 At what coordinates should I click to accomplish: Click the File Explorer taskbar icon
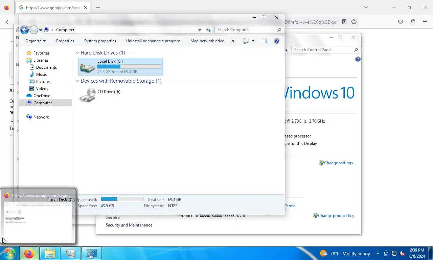pyautogui.click(x=50, y=253)
